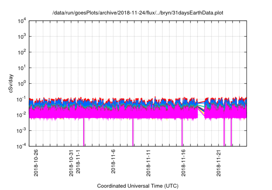
Task: Click the 10^4 y-axis tick label
Action: (x=22, y=21)
